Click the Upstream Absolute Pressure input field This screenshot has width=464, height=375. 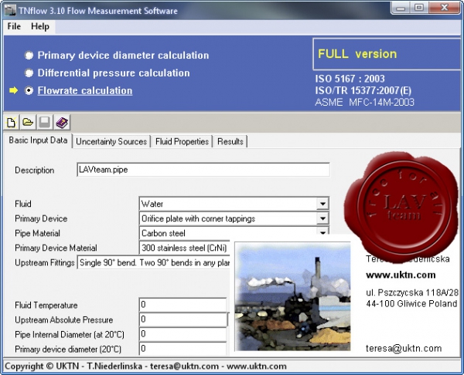(x=183, y=319)
